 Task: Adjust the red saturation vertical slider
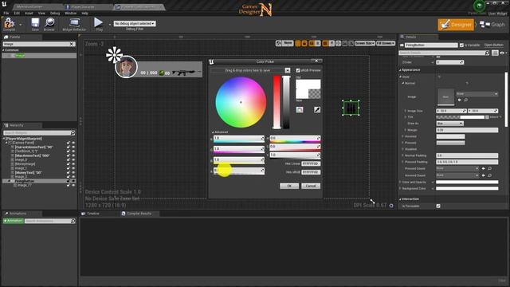tap(277, 102)
